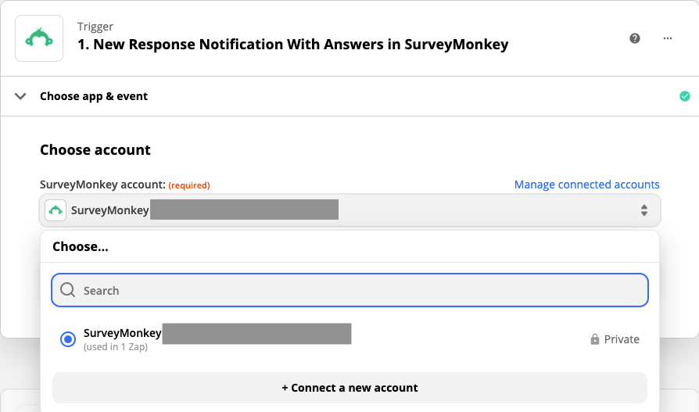The width and height of the screenshot is (699, 412).
Task: Open the three-dot more options menu
Action: 668,38
